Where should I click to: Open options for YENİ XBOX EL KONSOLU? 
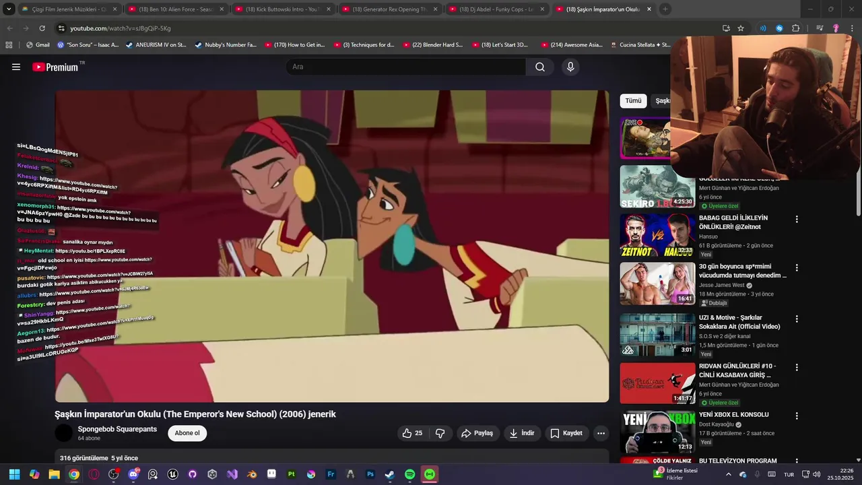797,416
